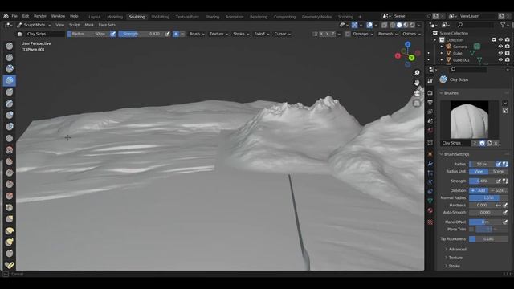Switch to the Shading workspace tab
514x289 pixels.
212,17
